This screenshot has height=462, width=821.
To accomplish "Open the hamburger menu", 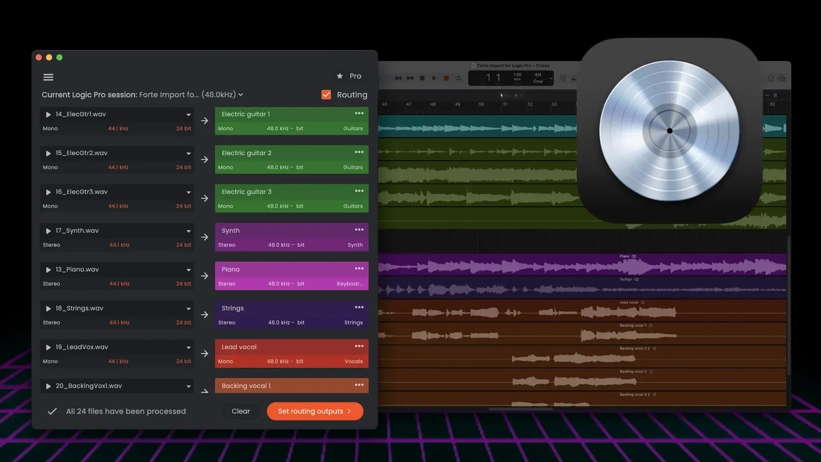I will (x=48, y=77).
